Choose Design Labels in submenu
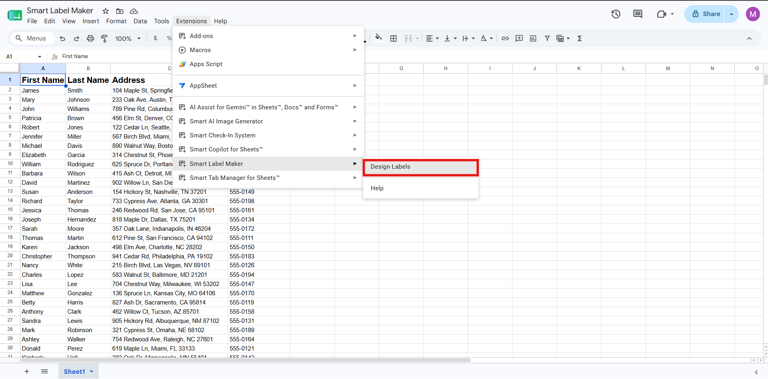 (x=421, y=167)
